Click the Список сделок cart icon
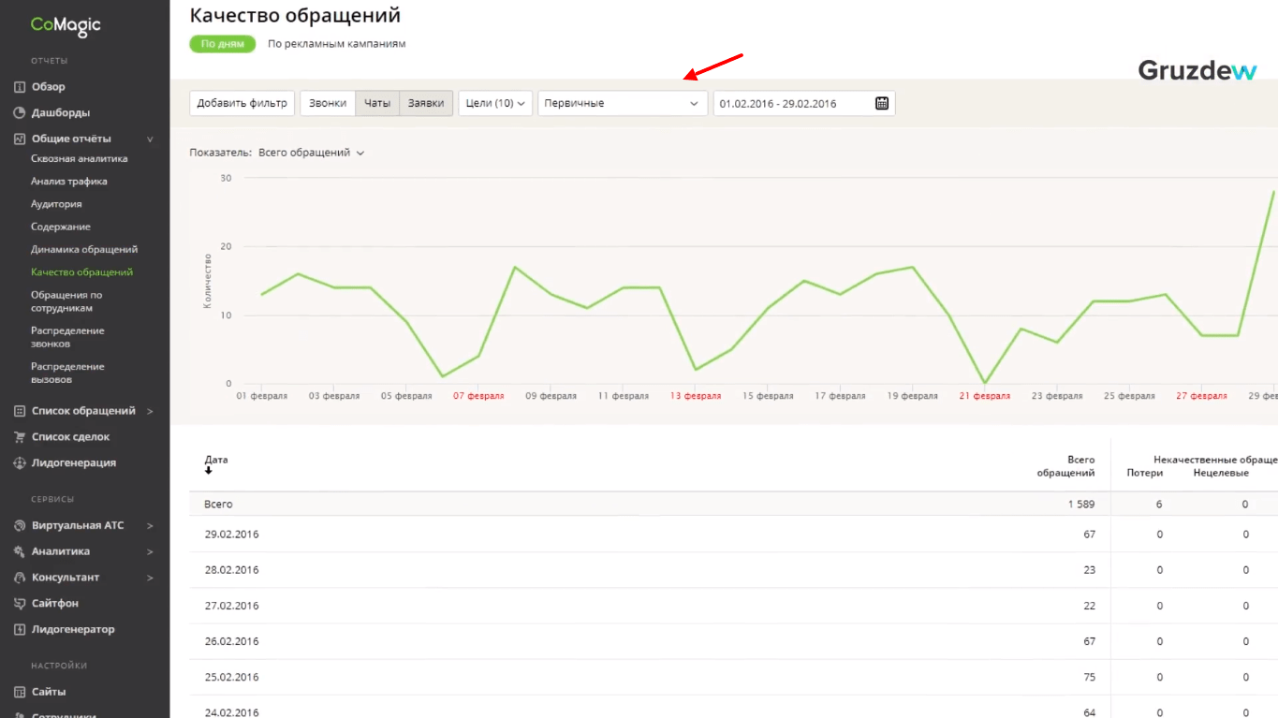Screen dimensions: 1278x718 (x=20, y=436)
